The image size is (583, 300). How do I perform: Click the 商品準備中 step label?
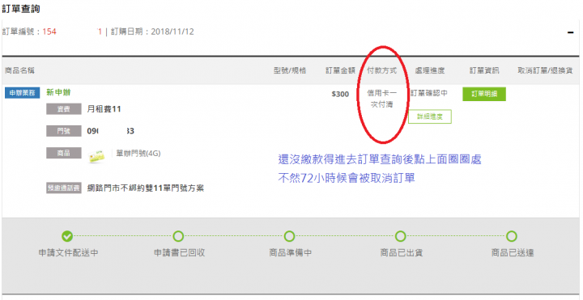291,253
